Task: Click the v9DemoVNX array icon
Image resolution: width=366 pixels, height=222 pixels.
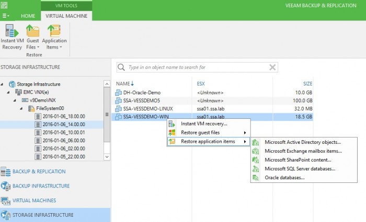Action: (25, 100)
